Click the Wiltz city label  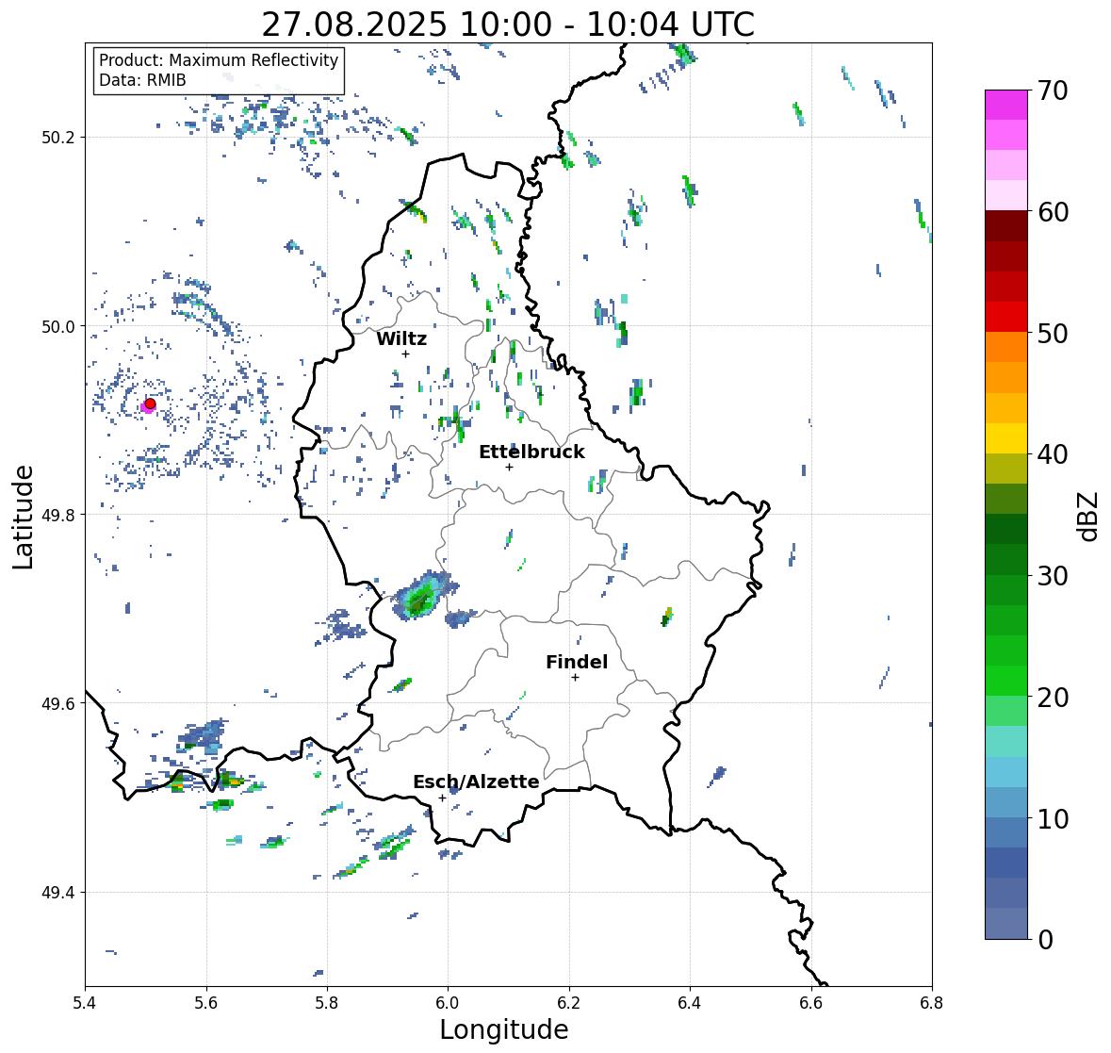tap(401, 338)
